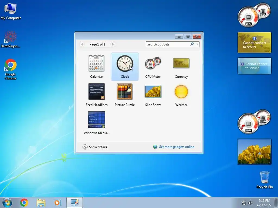Minimize the gadget gallery window

(179, 37)
